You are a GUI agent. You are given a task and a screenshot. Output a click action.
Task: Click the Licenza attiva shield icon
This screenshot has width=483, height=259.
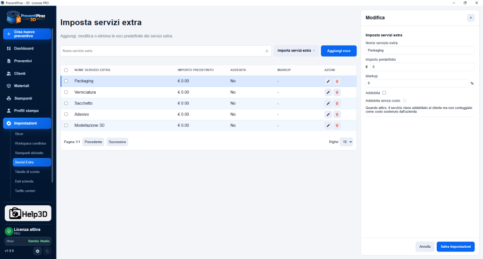tap(9, 231)
